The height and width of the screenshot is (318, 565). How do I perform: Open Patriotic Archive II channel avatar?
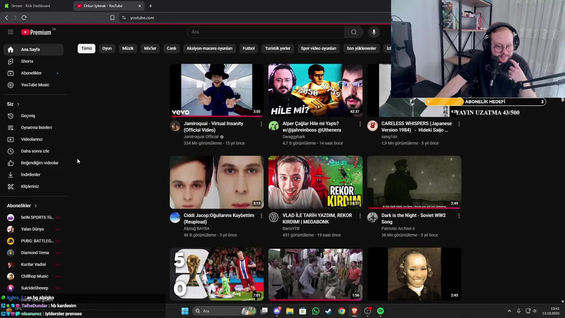(373, 217)
